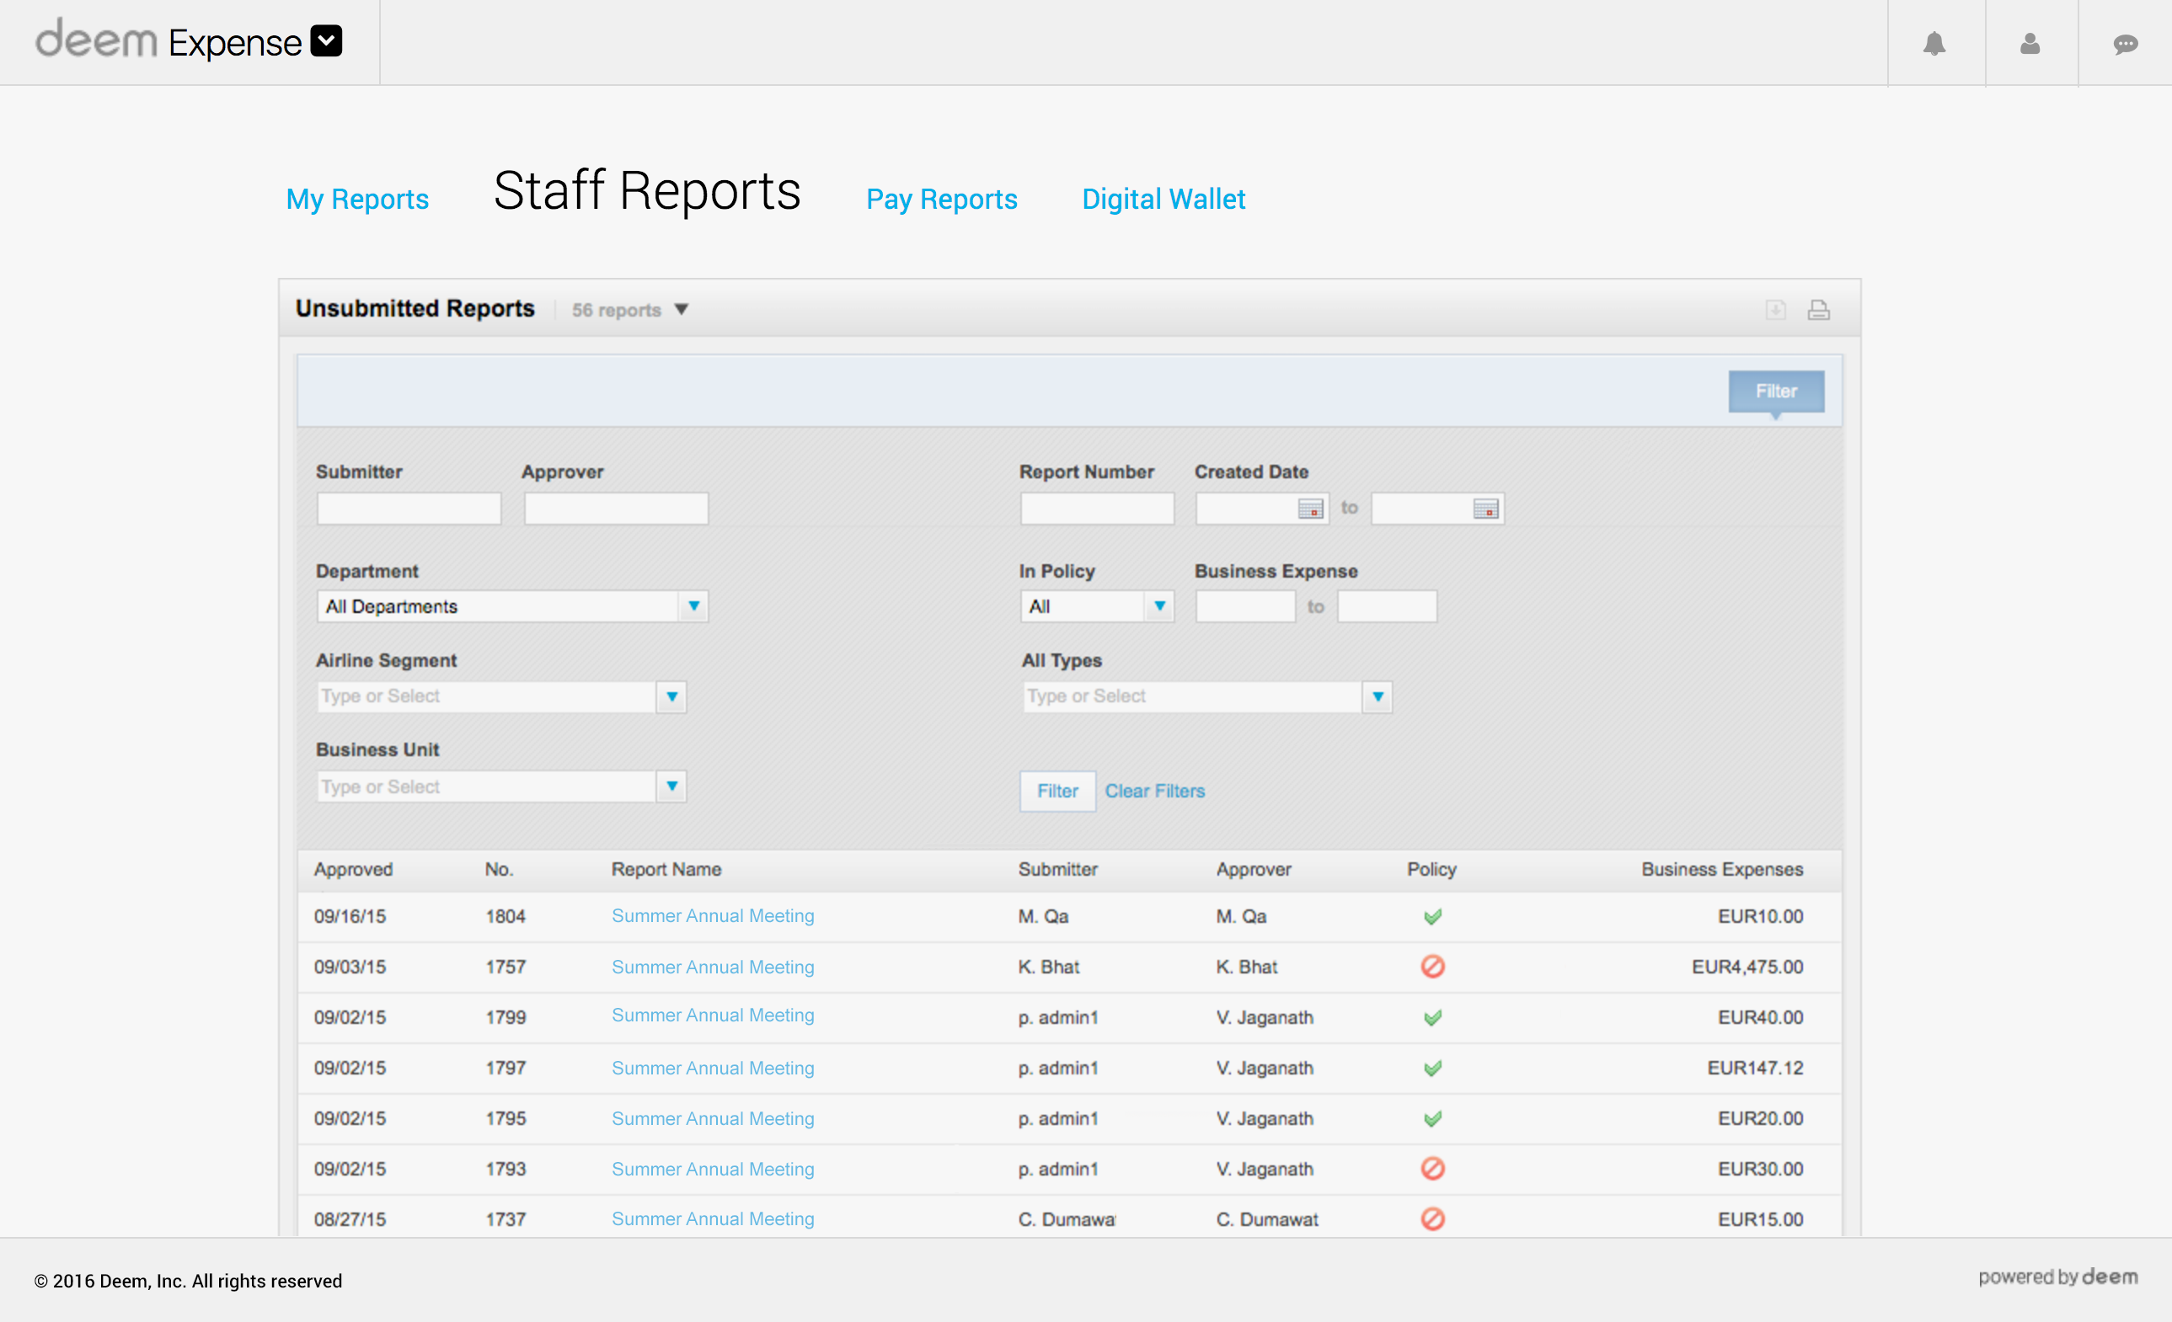The width and height of the screenshot is (2172, 1322).
Task: Apply filters with small Filter button
Action: pyautogui.click(x=1057, y=791)
